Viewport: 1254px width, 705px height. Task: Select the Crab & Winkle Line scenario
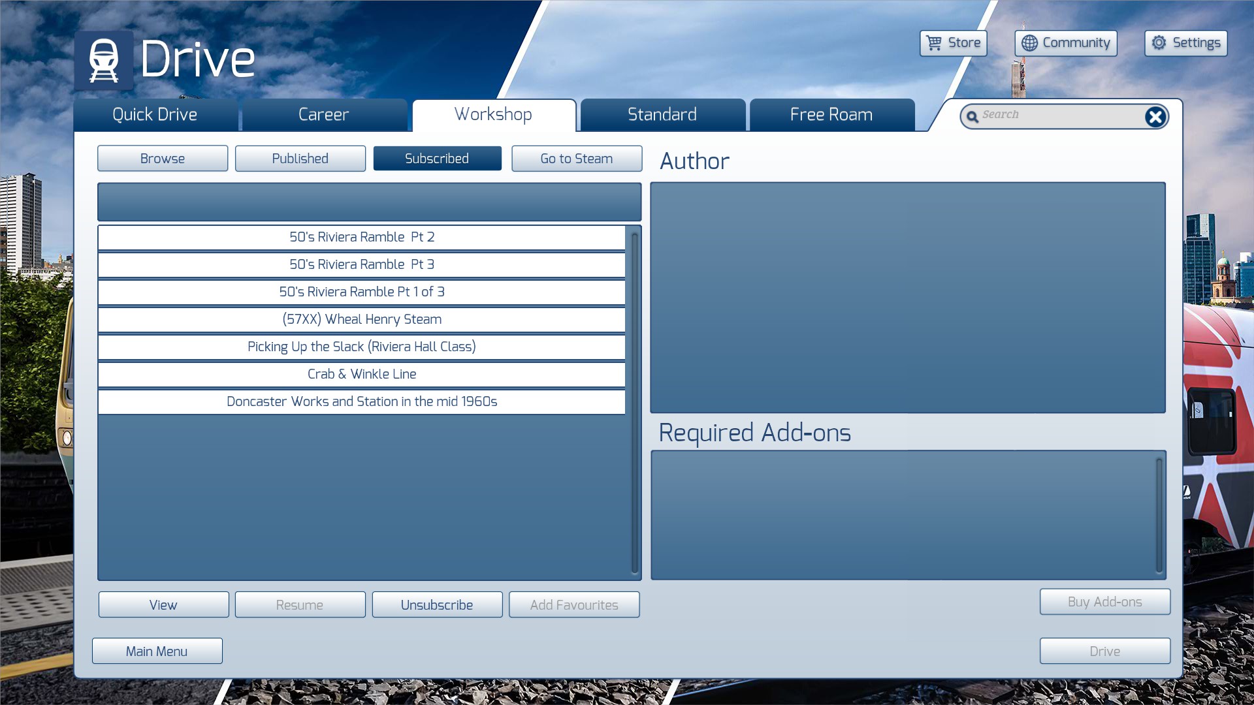[x=361, y=374]
